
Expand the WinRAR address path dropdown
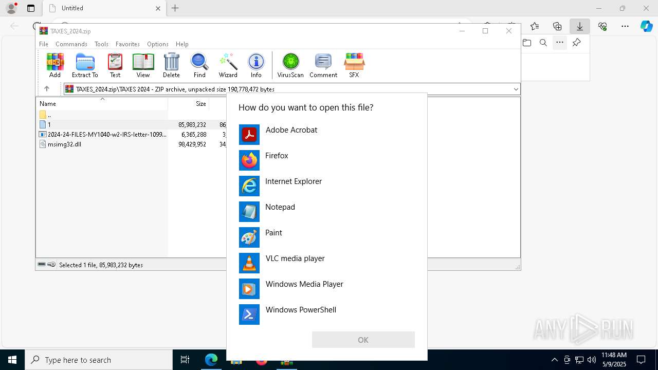[x=516, y=89]
